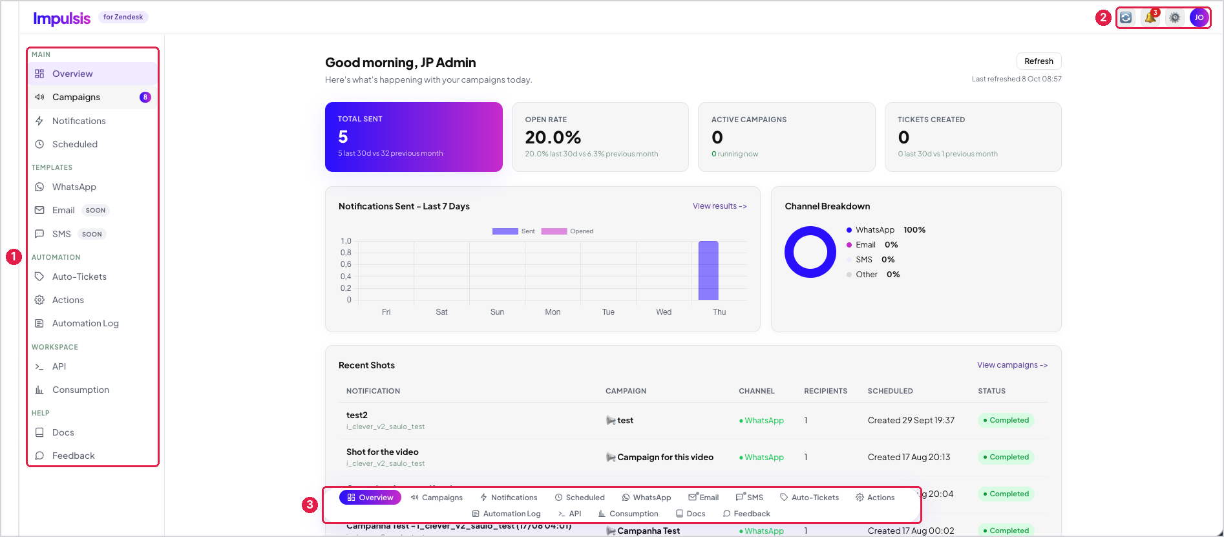Screen dimensions: 1224x537
Task: Open the JO user avatar menu
Action: (1199, 17)
